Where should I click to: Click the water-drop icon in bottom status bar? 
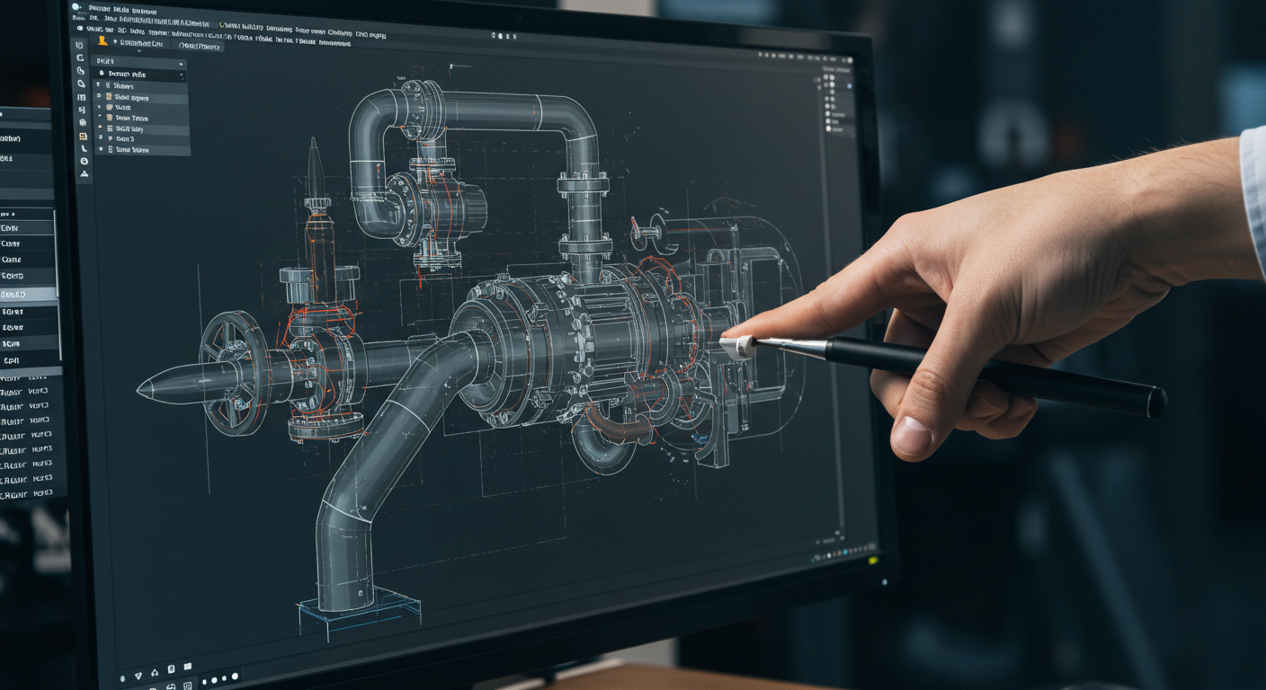(x=122, y=678)
